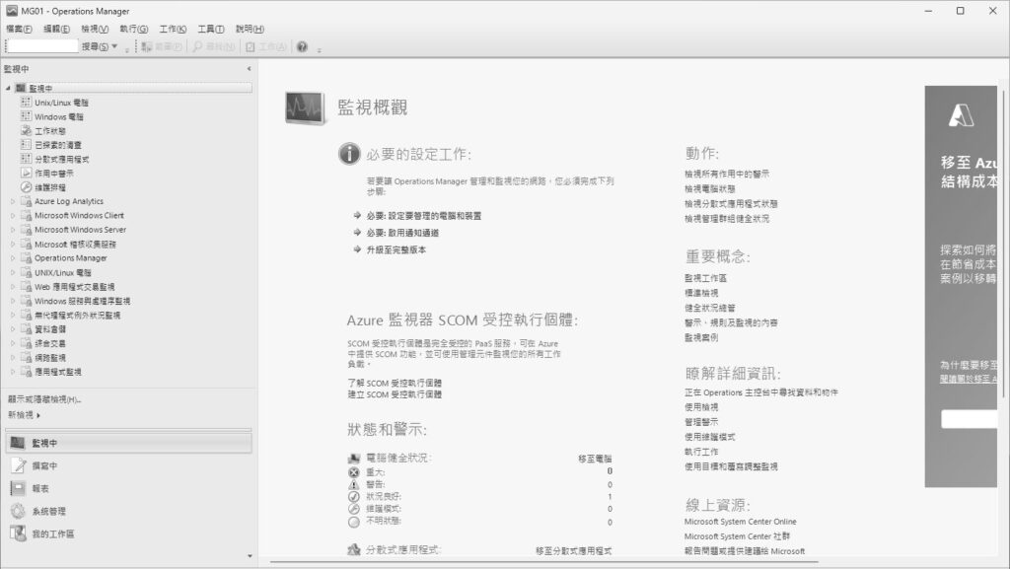Select the 綜合交易 tree folder
The image size is (1010, 569).
pyautogui.click(x=50, y=343)
